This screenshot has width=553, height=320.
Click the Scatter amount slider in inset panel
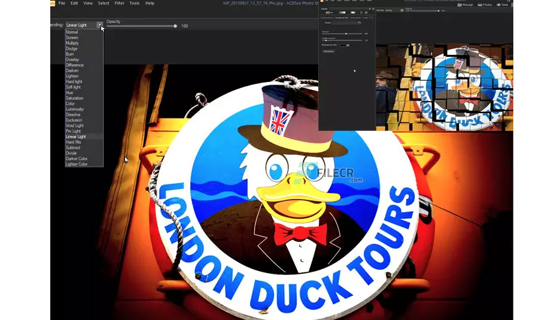pyautogui.click(x=342, y=40)
